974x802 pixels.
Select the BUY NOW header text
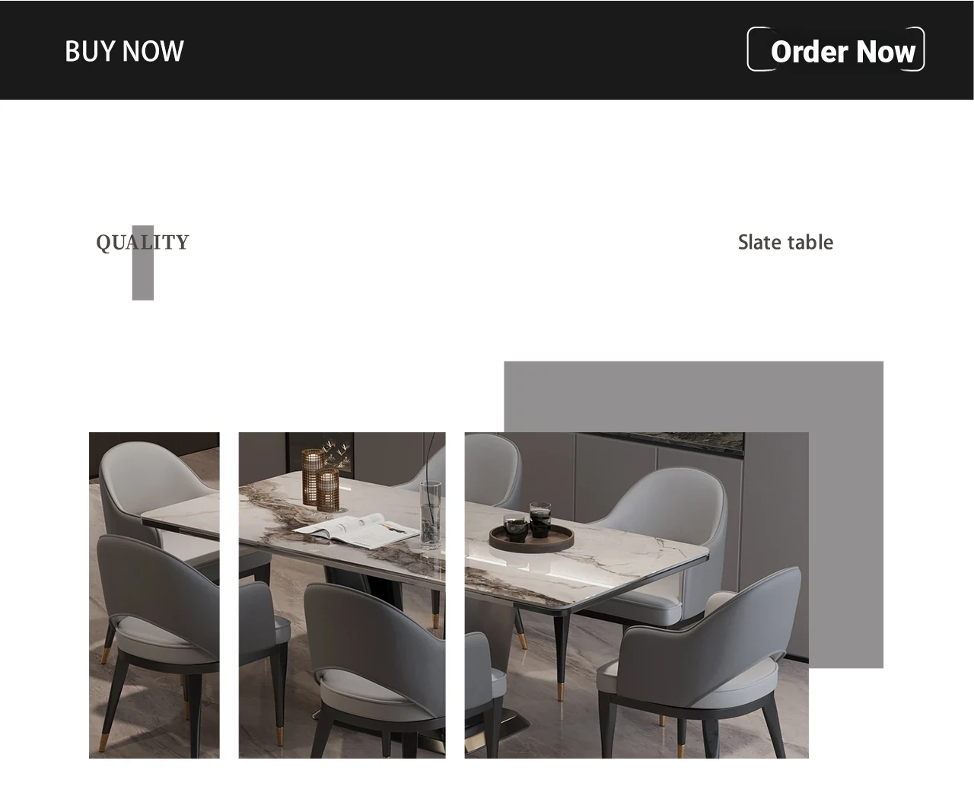click(x=124, y=51)
